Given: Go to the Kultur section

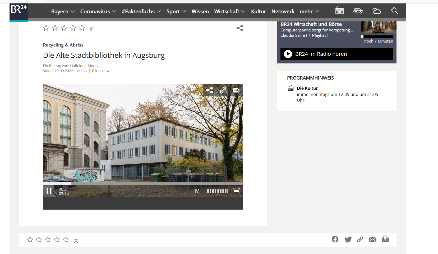Looking at the screenshot, I should tap(258, 11).
